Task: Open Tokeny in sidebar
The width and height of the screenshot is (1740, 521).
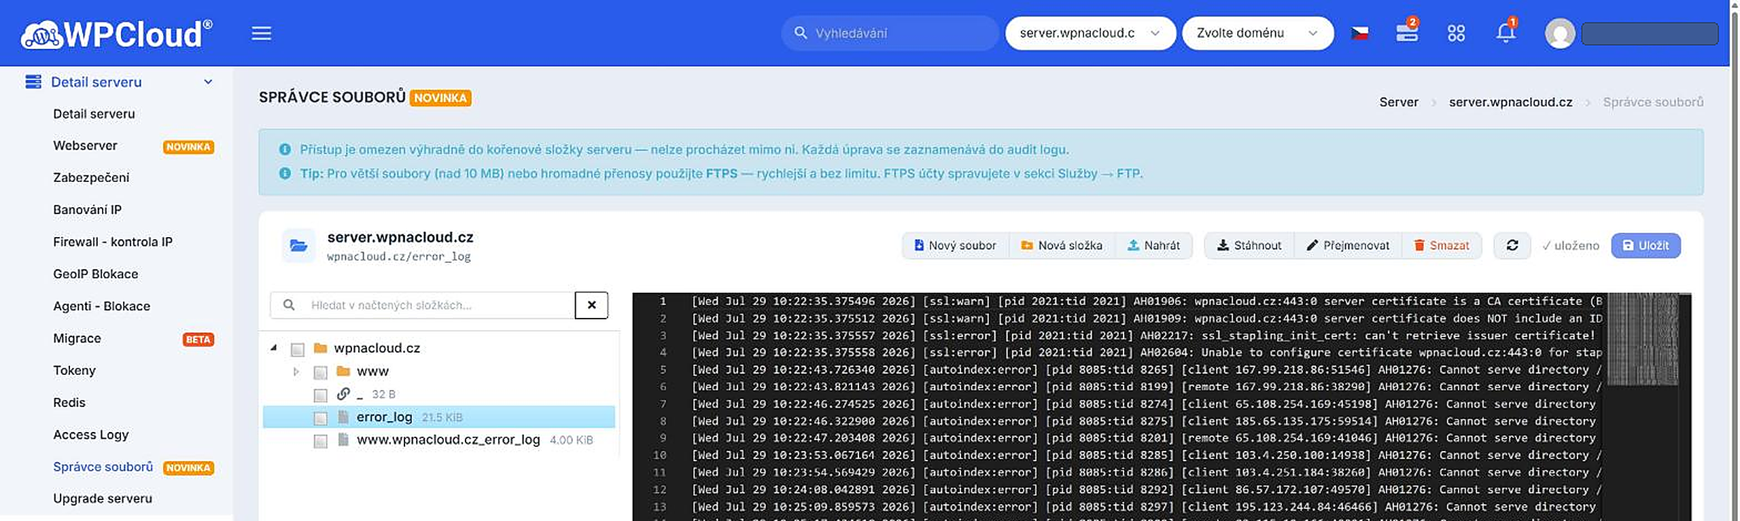Action: pos(74,370)
